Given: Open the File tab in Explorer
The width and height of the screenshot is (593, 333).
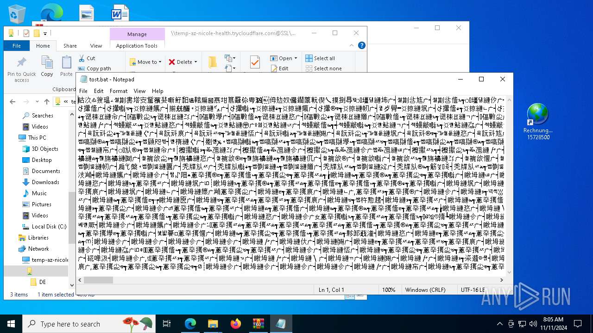Looking at the screenshot, I should pyautogui.click(x=17, y=46).
